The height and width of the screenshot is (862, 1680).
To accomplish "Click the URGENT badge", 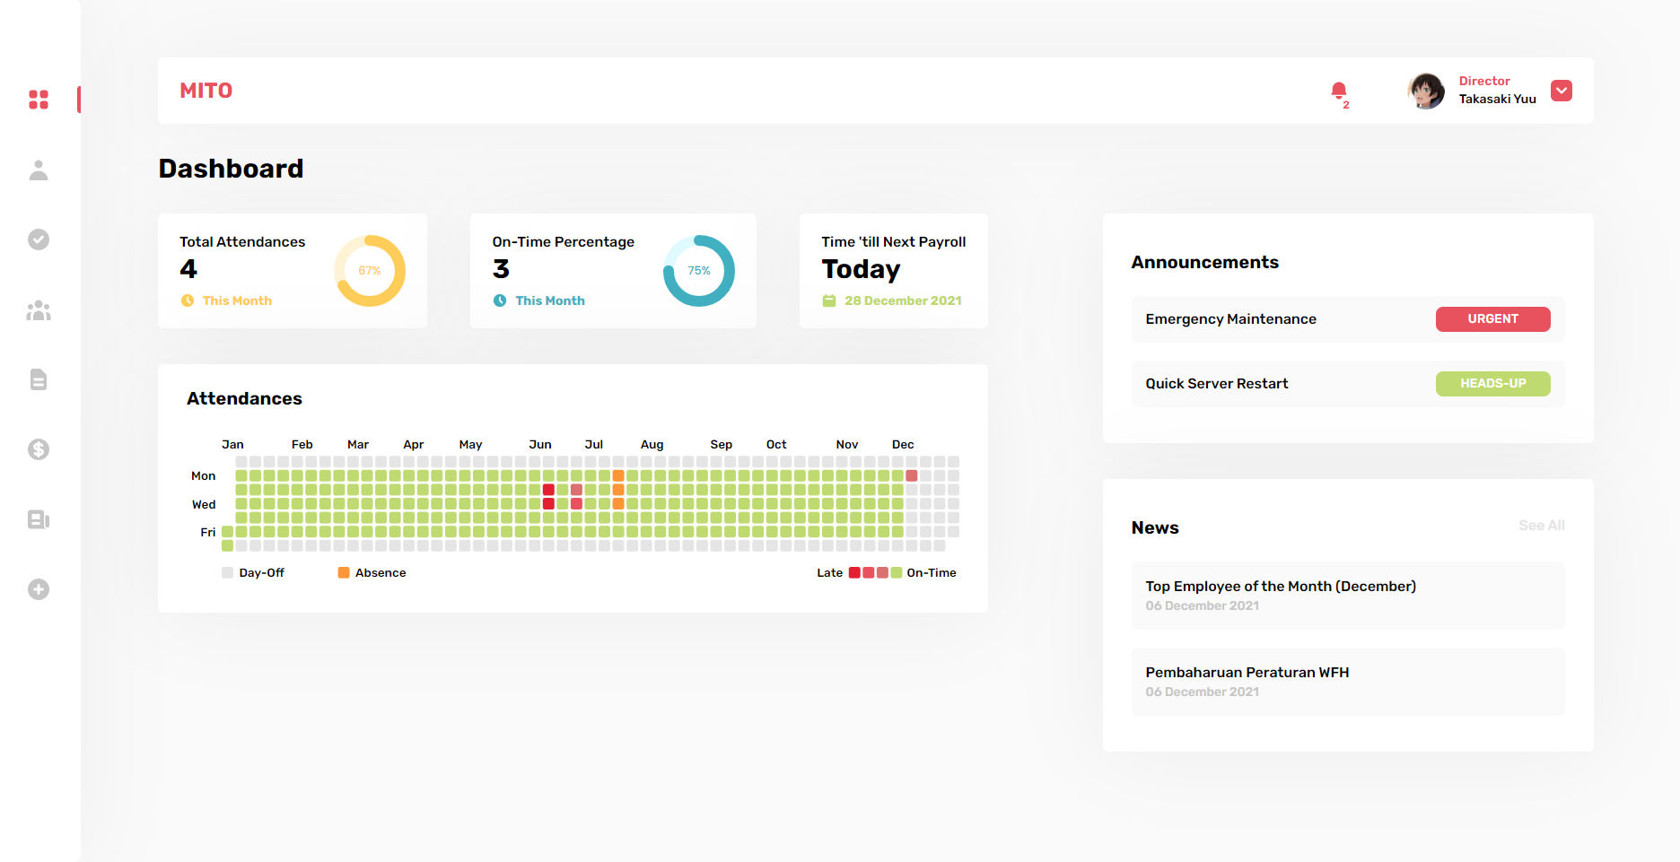I will 1492,319.
